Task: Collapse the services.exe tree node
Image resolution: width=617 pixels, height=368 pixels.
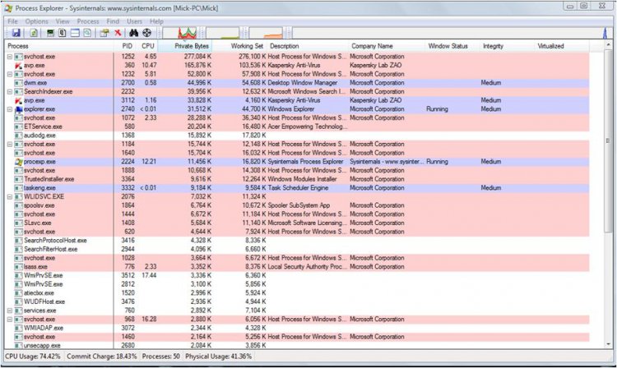Action: tap(10, 310)
